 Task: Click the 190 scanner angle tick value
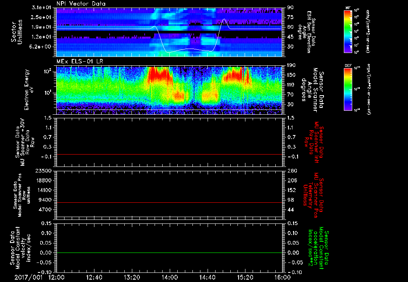tap(291, 65)
